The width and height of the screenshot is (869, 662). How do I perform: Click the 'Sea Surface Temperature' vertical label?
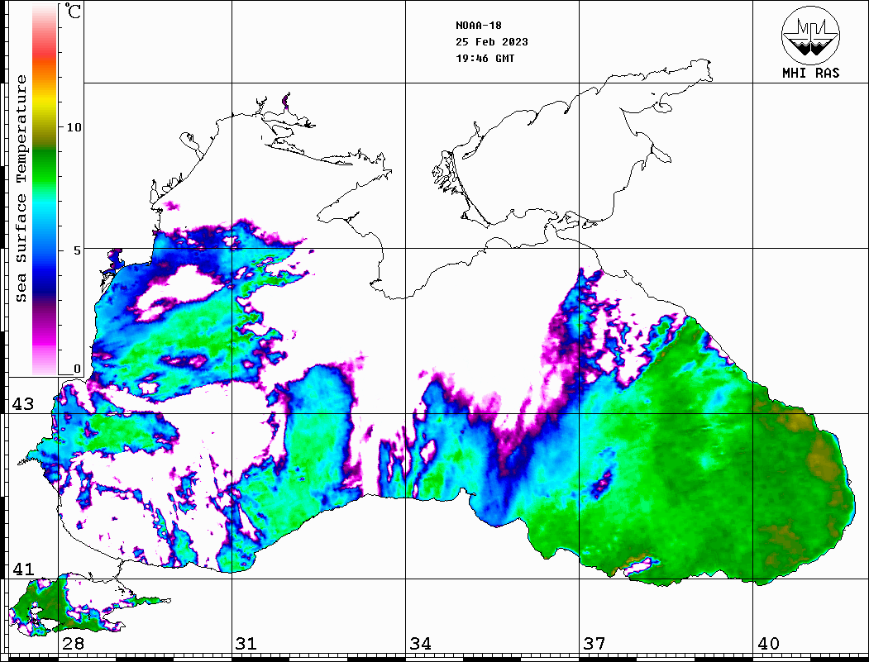pos(21,188)
